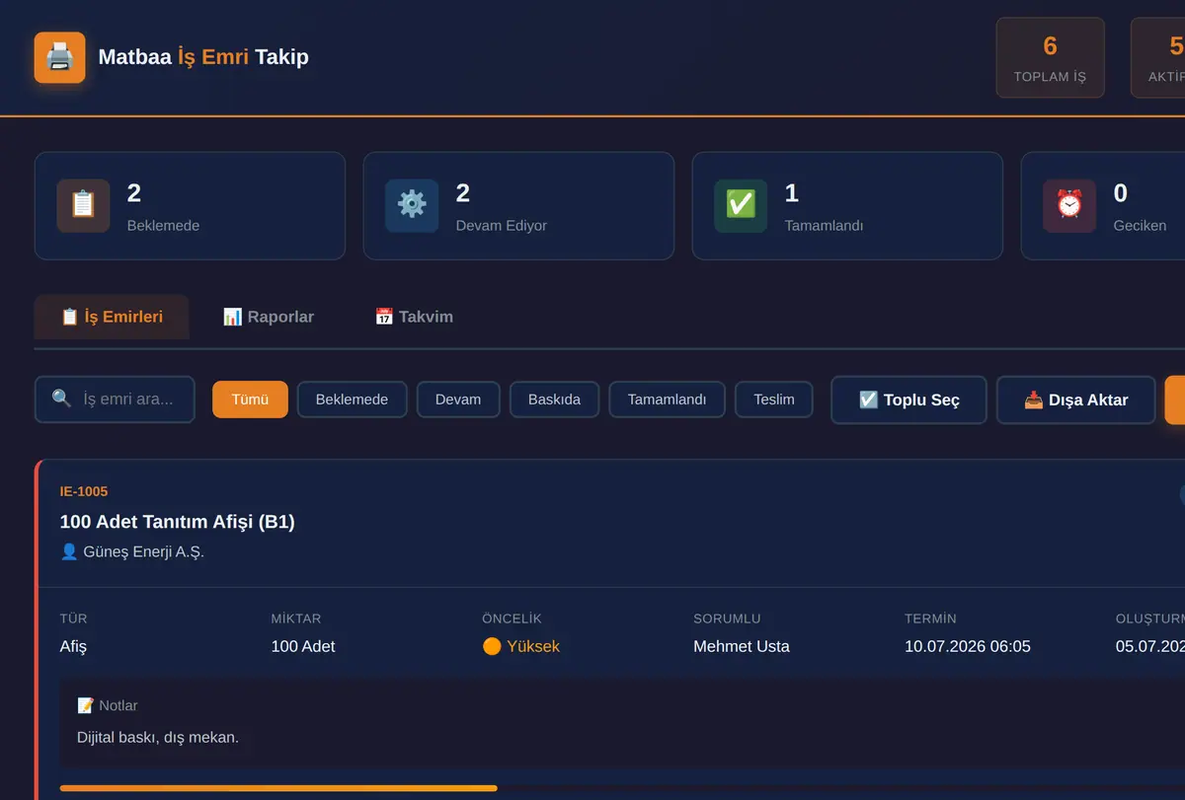Click the deadline 10.07.2026 06:05
This screenshot has width=1185, height=800.
[968, 646]
